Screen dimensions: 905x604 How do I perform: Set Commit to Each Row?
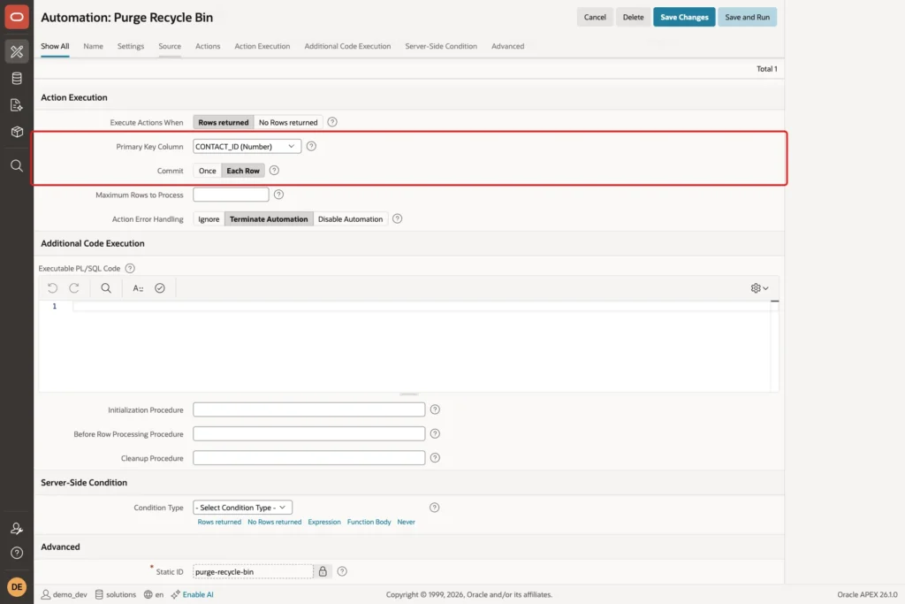(243, 171)
